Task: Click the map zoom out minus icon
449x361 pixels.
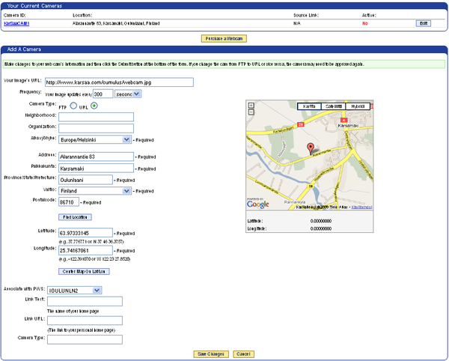Action: (251, 113)
